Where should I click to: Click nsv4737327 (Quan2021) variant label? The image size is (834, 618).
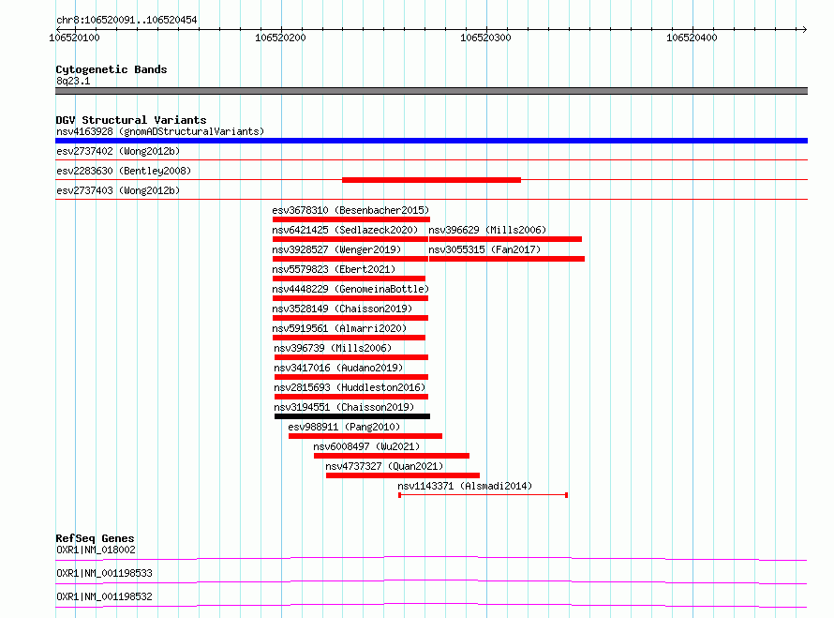[384, 466]
